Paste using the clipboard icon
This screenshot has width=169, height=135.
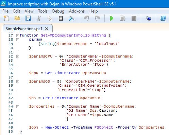pyautogui.click(x=61, y=18)
